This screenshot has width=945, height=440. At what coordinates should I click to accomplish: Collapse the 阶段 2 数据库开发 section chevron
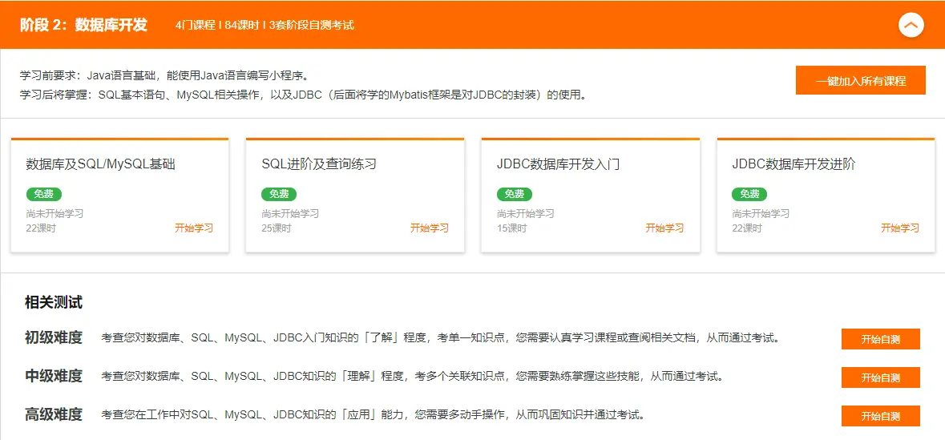tap(911, 26)
